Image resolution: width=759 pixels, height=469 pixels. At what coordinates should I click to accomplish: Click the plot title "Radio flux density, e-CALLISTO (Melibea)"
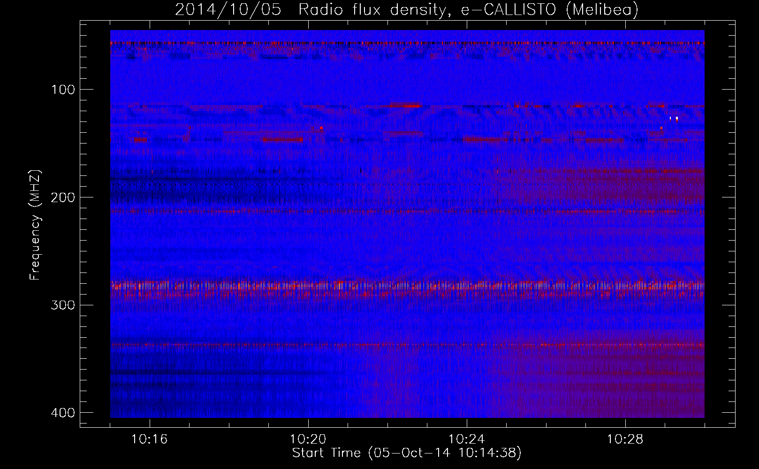coord(468,10)
